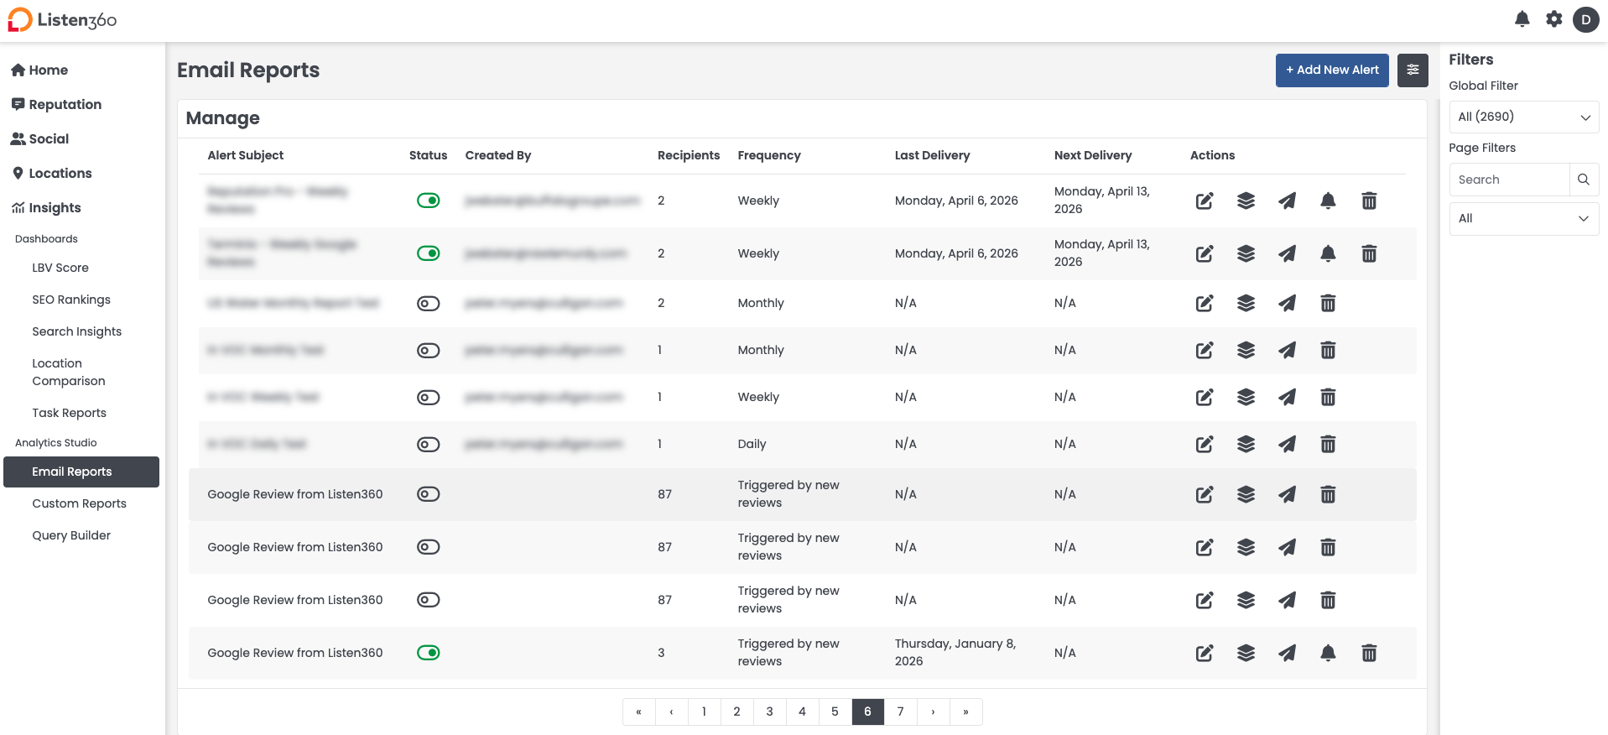The image size is (1608, 735).
Task: Turn off status toggle in the last row
Action: click(x=428, y=653)
